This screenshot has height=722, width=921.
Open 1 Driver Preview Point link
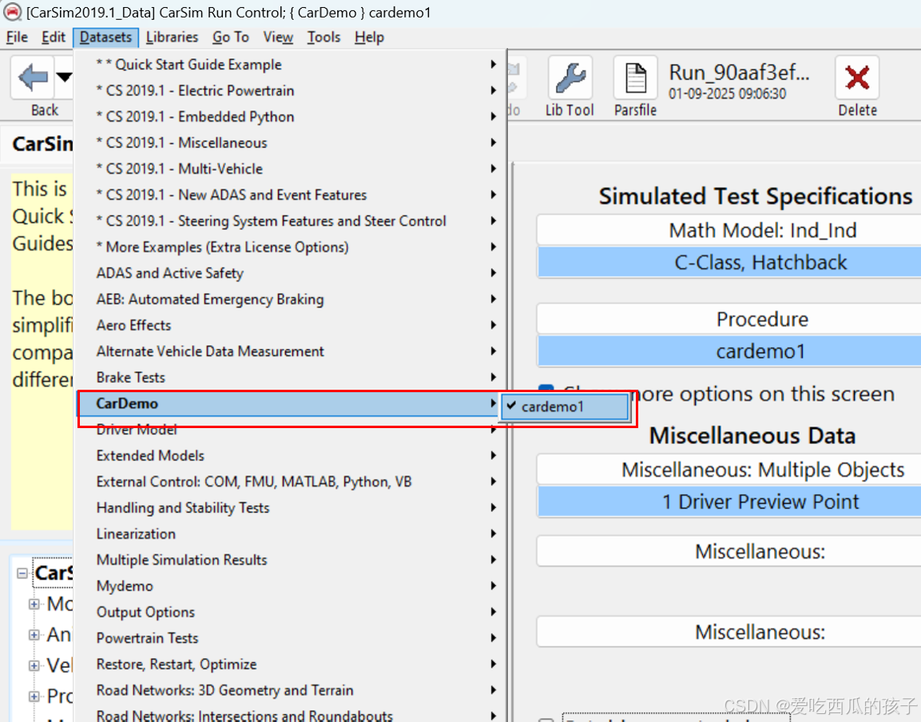[729, 502]
